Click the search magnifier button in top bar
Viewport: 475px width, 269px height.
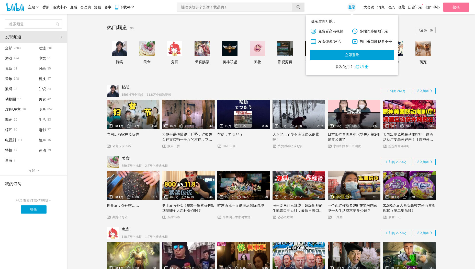click(298, 7)
